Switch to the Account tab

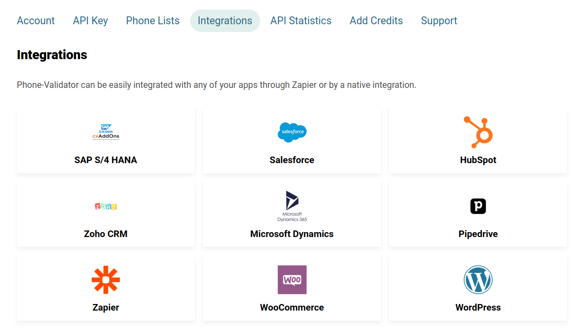click(36, 20)
